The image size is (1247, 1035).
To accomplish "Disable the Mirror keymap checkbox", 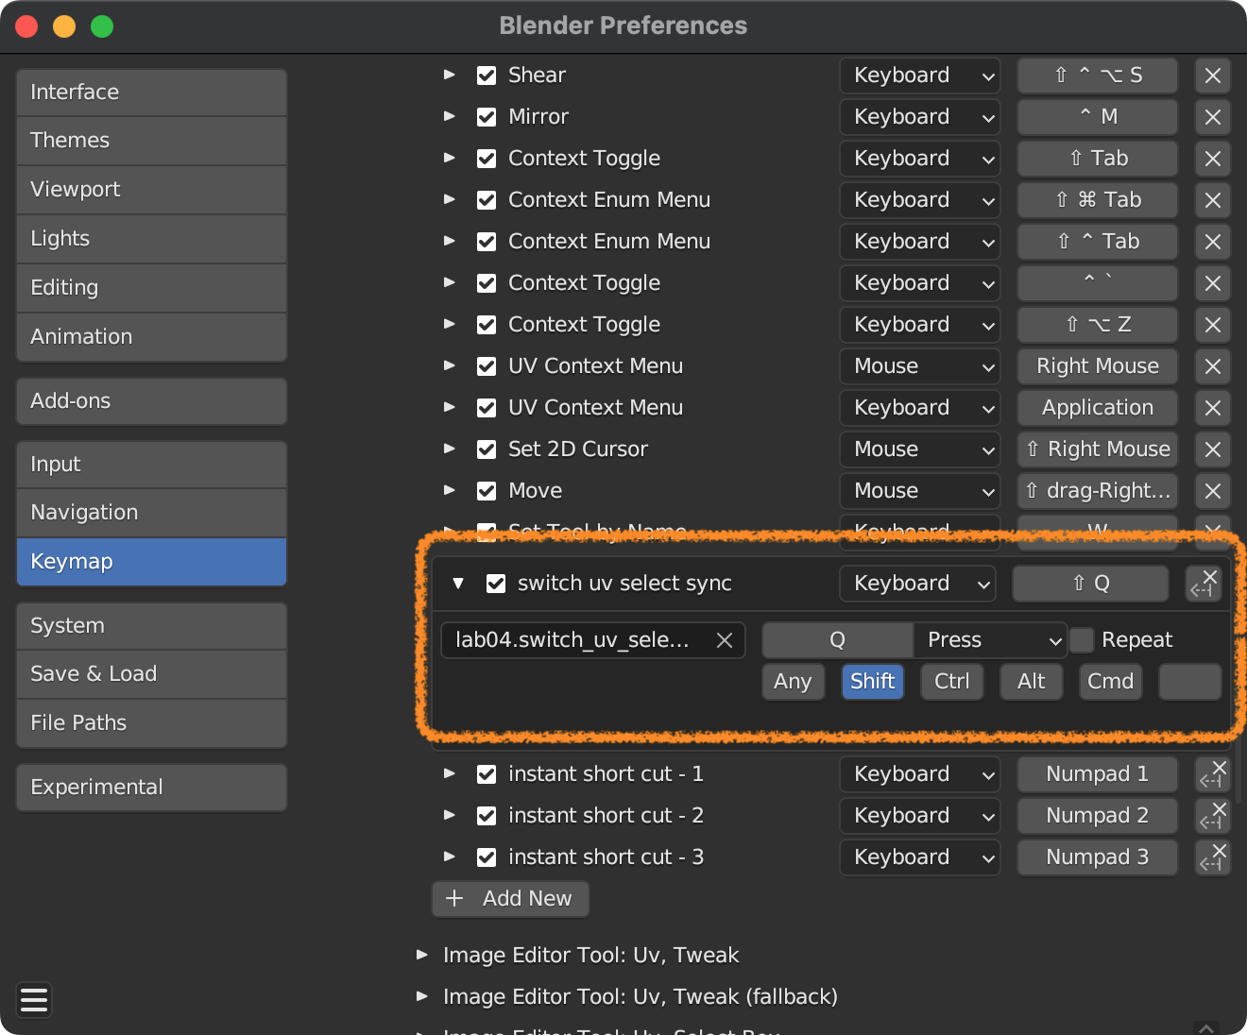I will pyautogui.click(x=487, y=117).
